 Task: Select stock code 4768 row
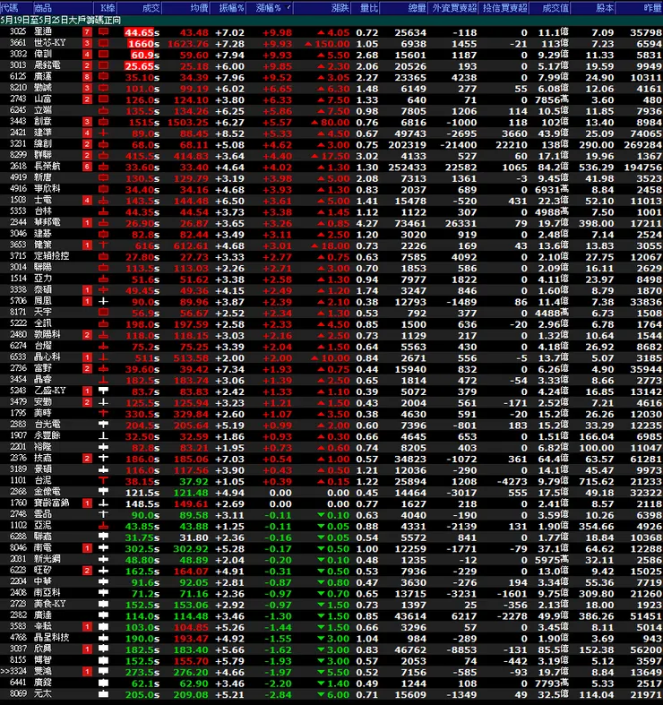[331, 638]
